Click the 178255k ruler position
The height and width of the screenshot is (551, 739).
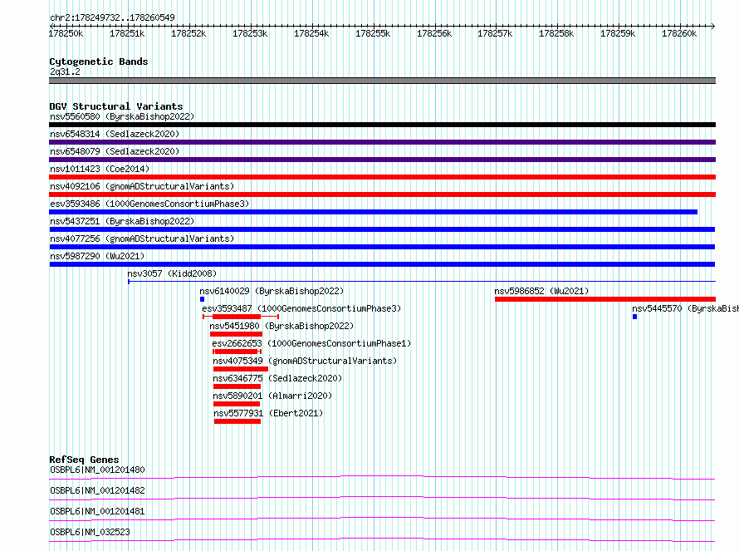373,33
